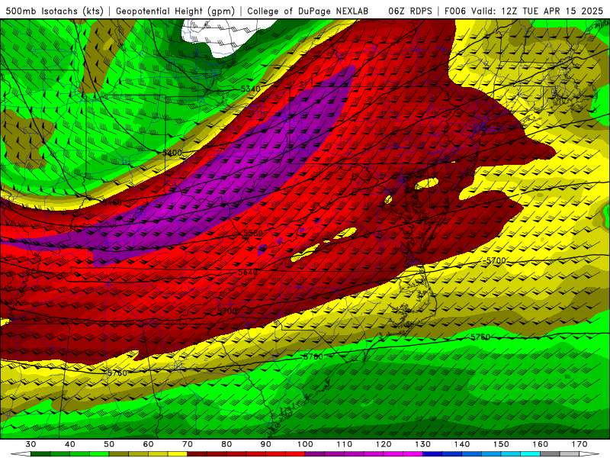Click the 30 value on the color scale

click(x=30, y=444)
